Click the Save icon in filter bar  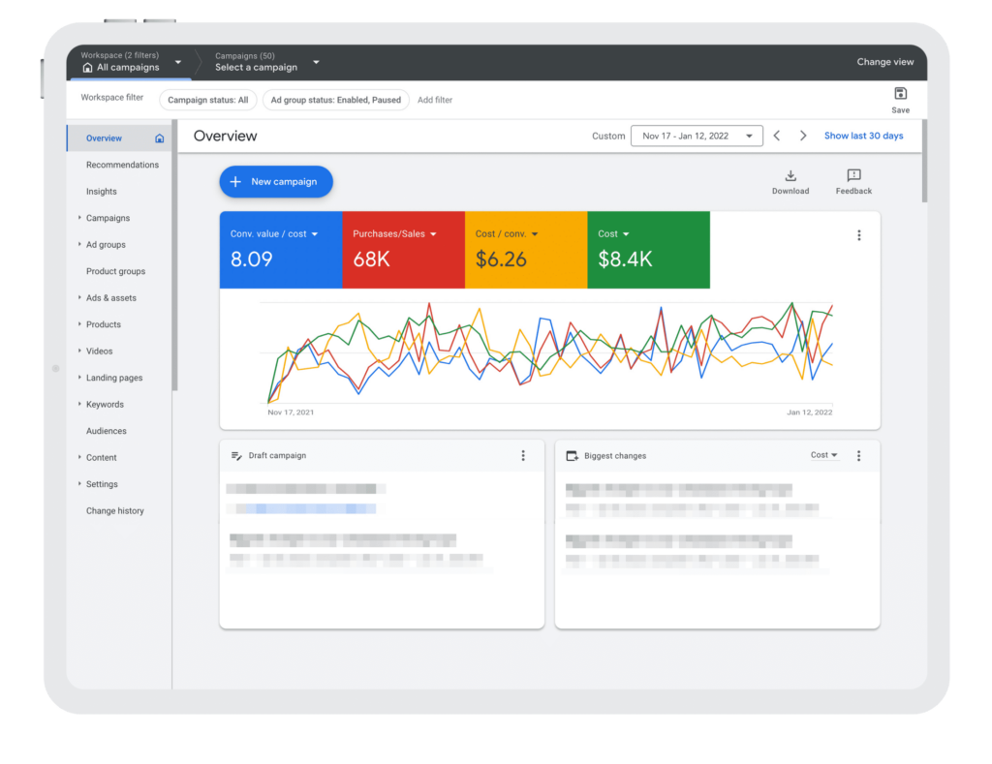click(900, 94)
